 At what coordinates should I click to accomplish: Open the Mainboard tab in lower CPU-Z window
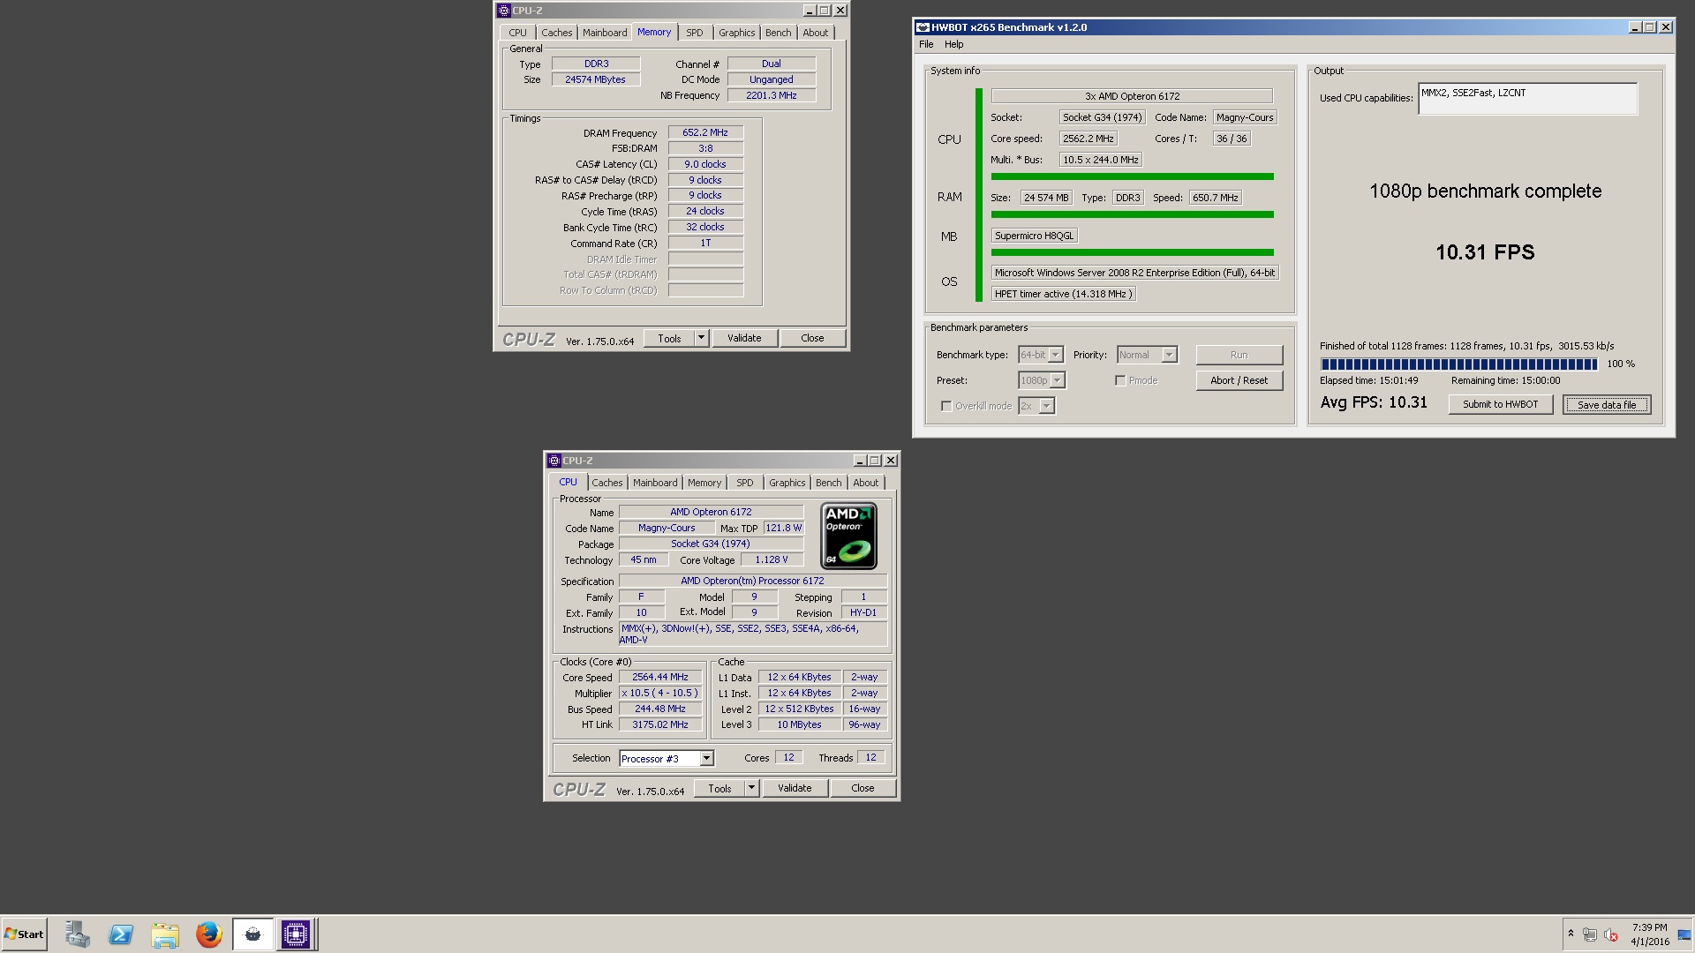[x=655, y=483]
